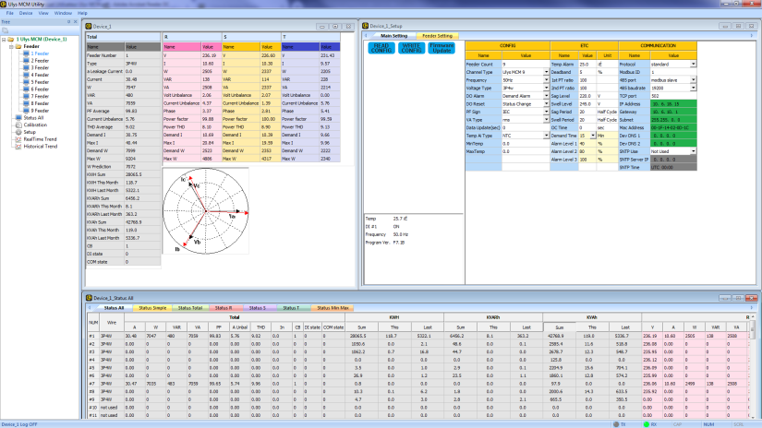
Task: Click the green IP Address field
Action: [x=673, y=104]
